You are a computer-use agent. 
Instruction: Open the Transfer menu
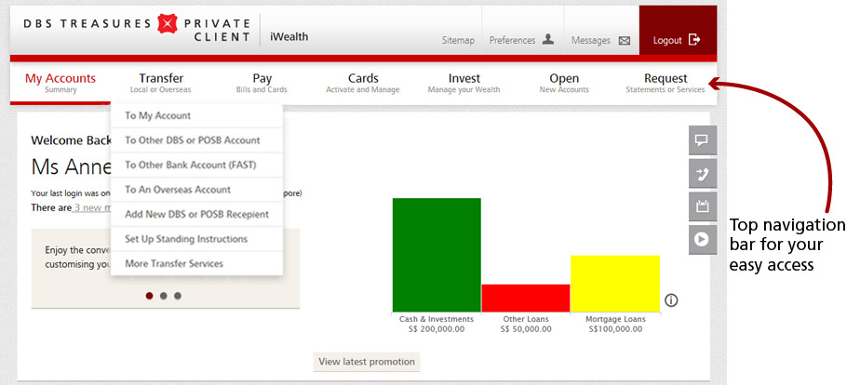[x=161, y=83]
